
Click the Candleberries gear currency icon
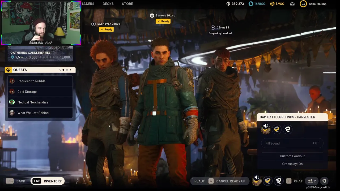point(12,57)
